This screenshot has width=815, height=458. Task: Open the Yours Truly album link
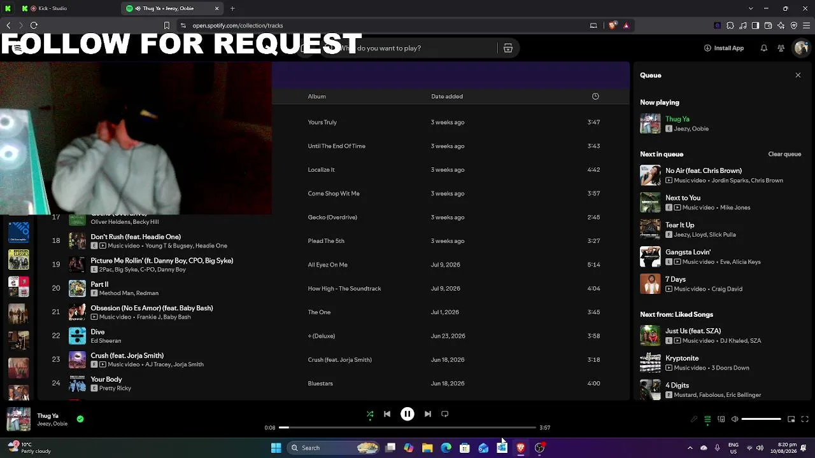point(322,122)
